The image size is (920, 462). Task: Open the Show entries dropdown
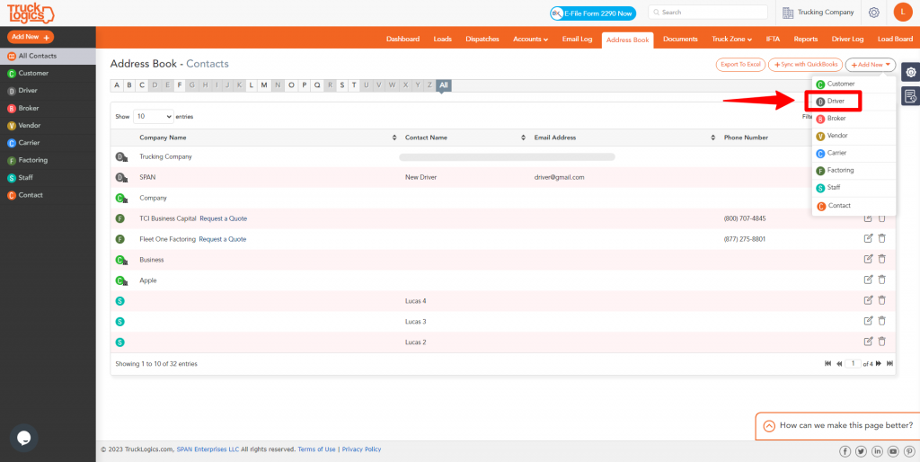154,116
